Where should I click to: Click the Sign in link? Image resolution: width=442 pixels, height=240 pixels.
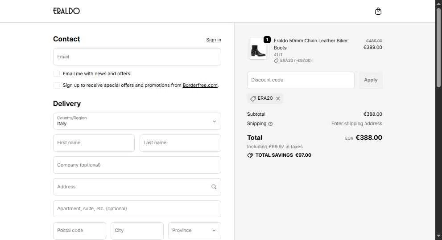tap(214, 40)
